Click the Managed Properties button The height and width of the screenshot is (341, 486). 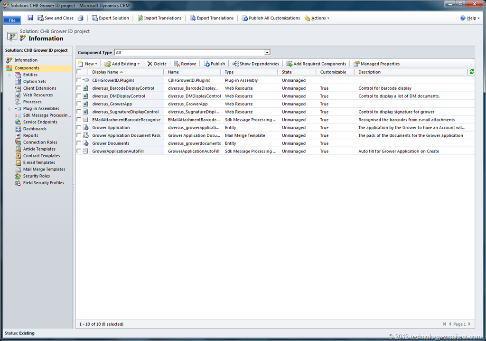[376, 64]
